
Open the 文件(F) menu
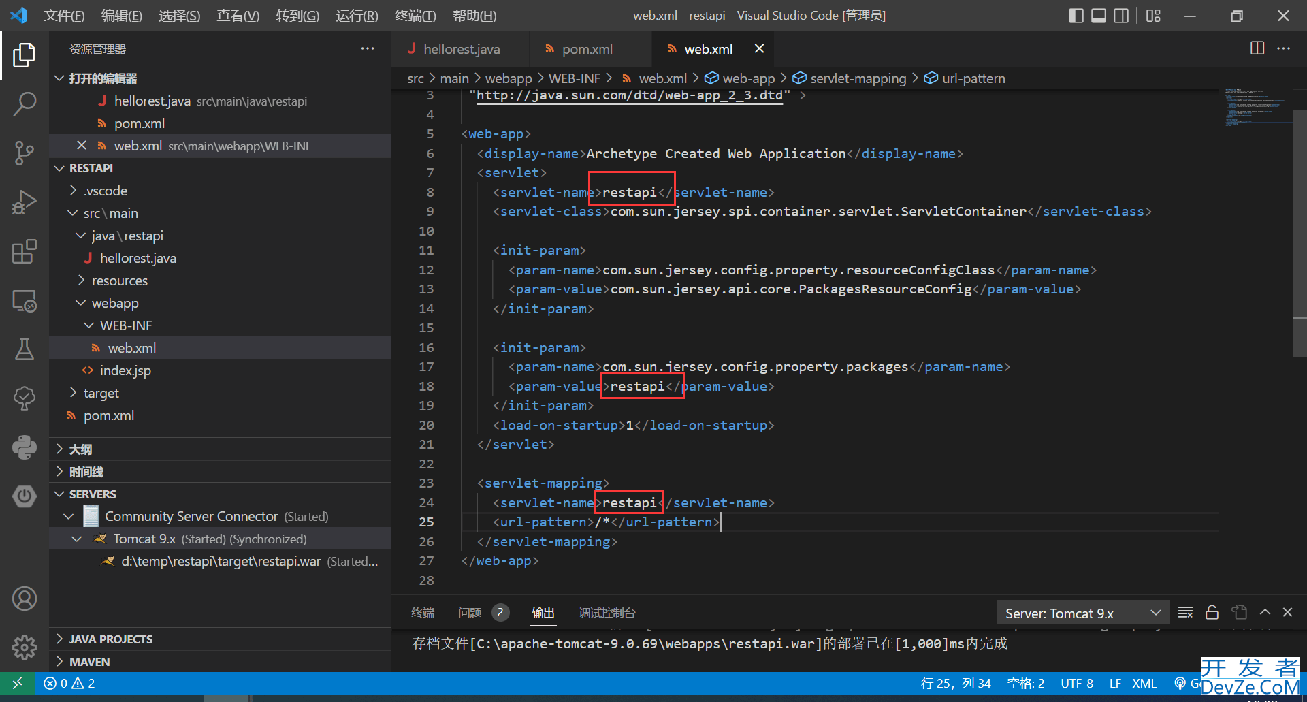64,16
